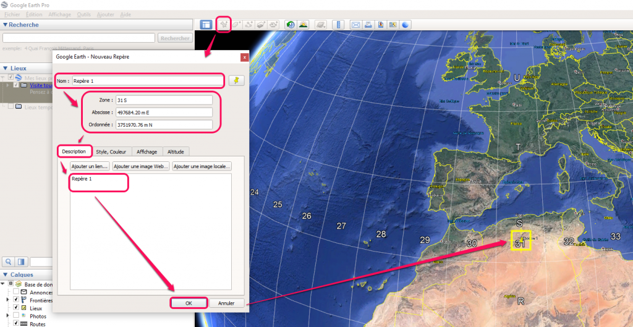Screen dimensions: 633x327
Task: Click the Lieux temporaires folder icon
Action: (18, 107)
